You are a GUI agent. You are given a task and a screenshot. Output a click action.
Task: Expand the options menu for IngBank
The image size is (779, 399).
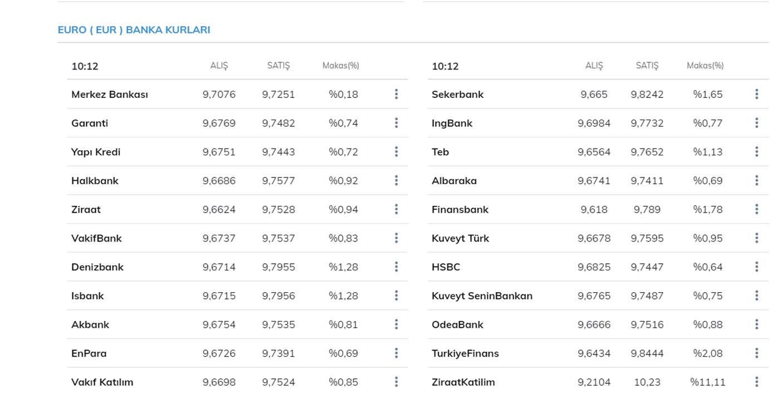click(757, 123)
